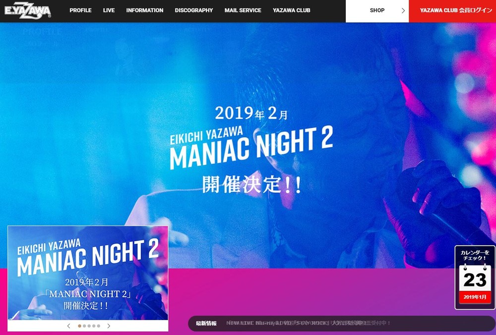Image resolution: width=496 pixels, height=335 pixels.
Task: Open the DISCOGRAPHY menu
Action: [194, 10]
